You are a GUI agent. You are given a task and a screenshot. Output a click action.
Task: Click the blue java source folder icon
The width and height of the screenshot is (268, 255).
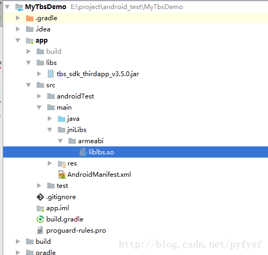point(62,119)
